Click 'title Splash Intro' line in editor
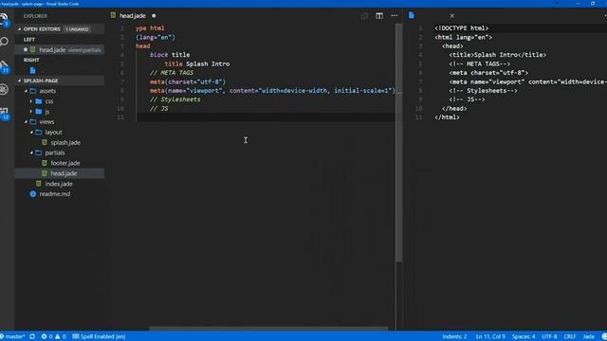Viewport: 607px width, 341px height. click(197, 63)
